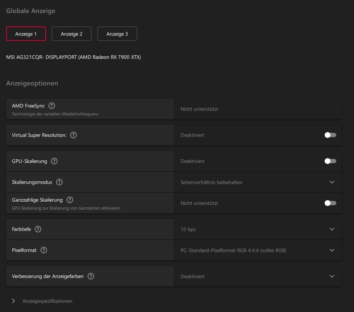Show Ganzzahlige Skalierung help tooltip icon
Viewport: 354px width, 312px height.
coord(70,200)
